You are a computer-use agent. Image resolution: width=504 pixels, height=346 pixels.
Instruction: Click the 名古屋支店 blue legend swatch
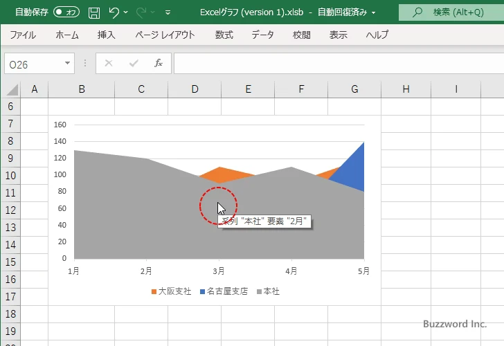click(202, 292)
